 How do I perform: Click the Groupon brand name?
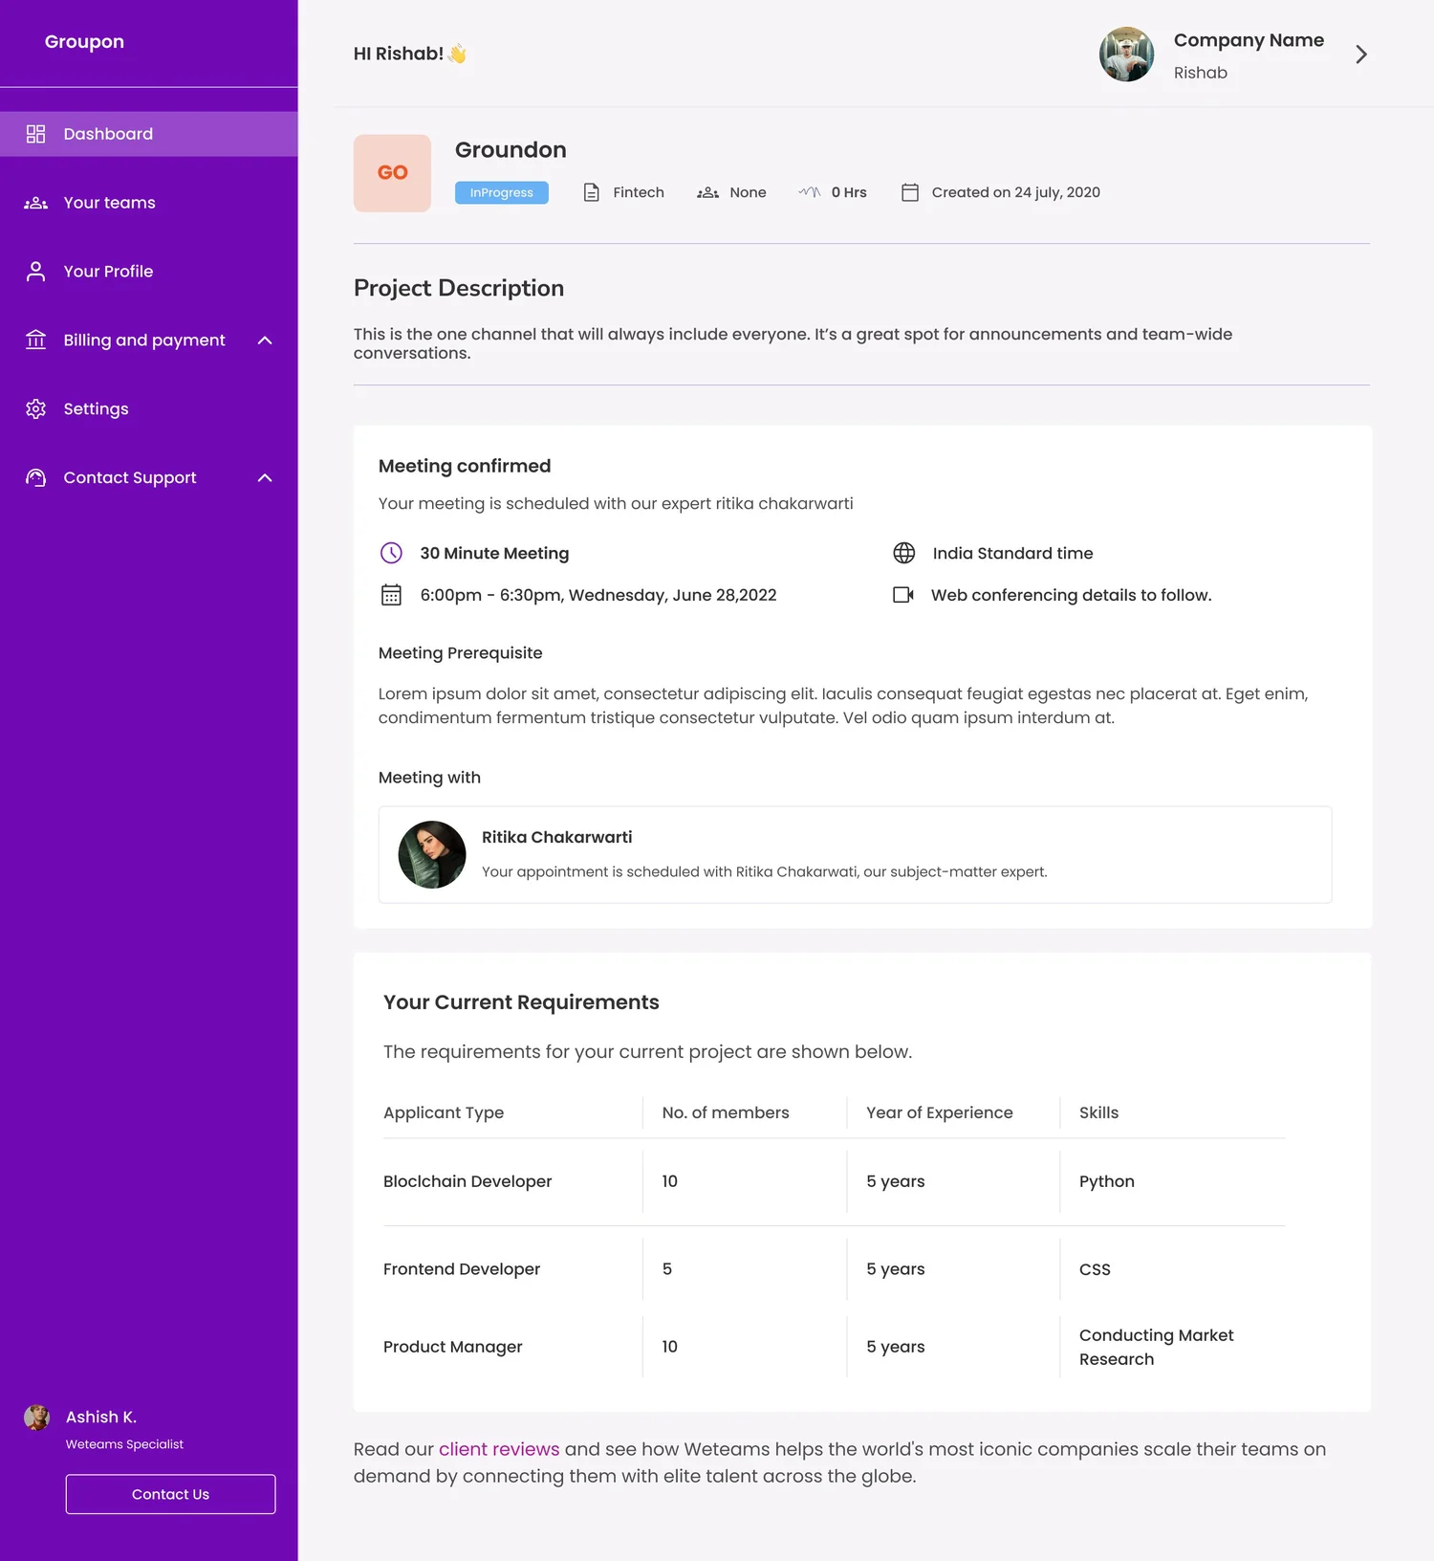[x=84, y=42]
